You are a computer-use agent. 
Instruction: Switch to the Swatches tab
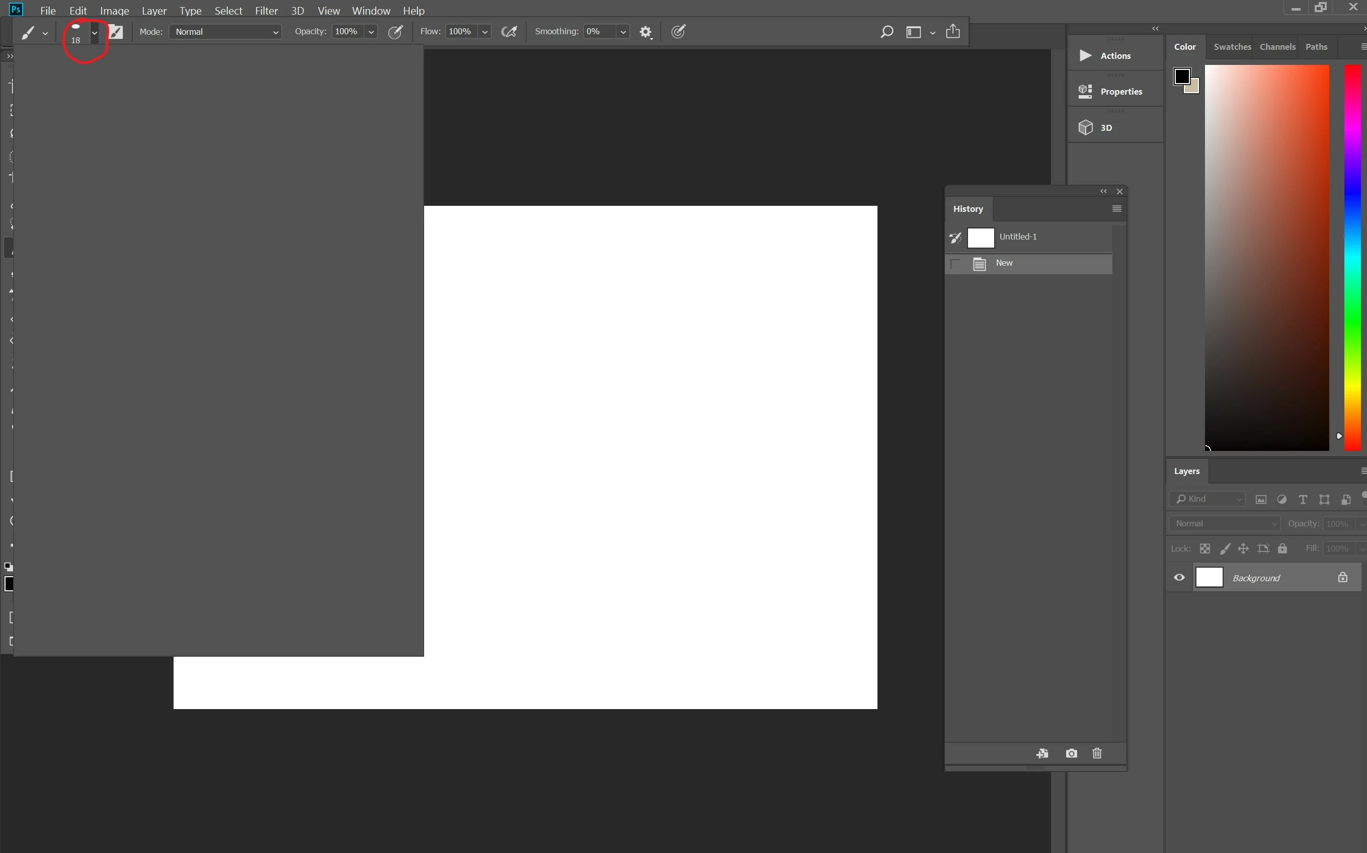(x=1232, y=47)
